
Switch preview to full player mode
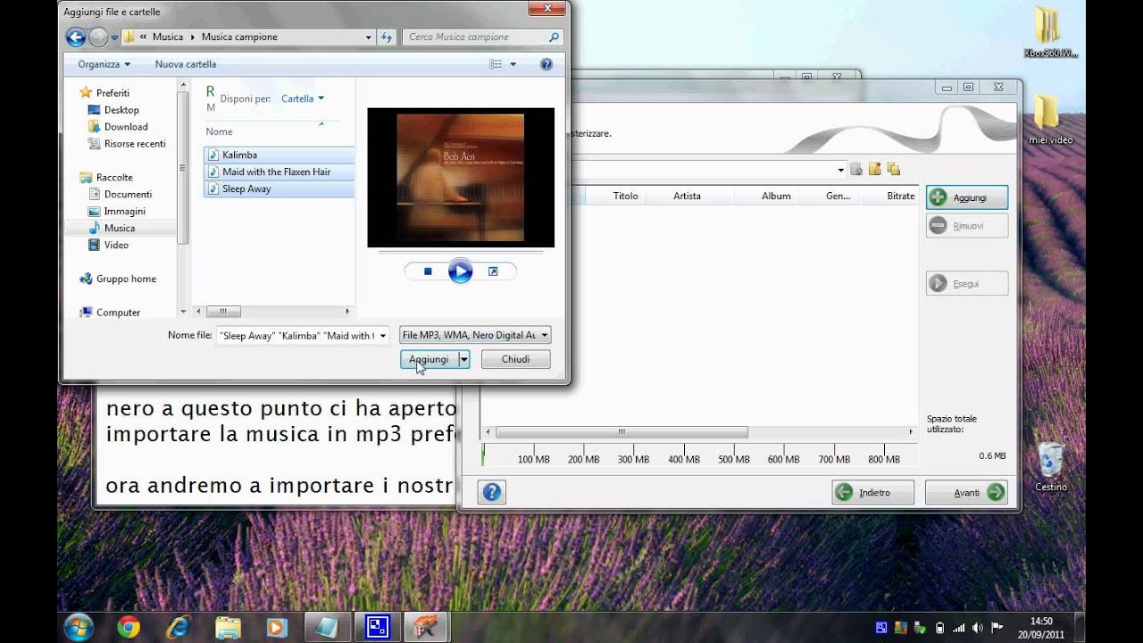(x=492, y=271)
